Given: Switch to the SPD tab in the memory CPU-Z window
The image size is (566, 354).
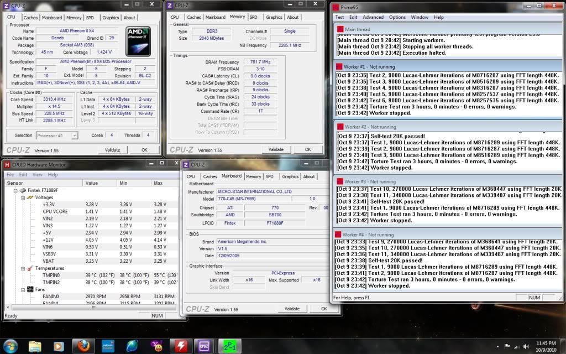Looking at the screenshot, I should pyautogui.click(x=253, y=17).
